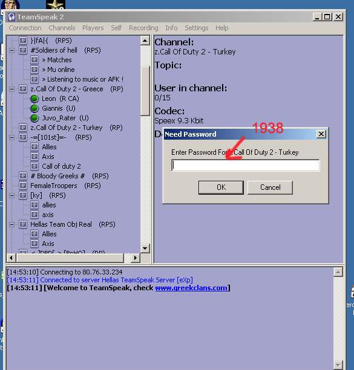Image resolution: width=354 pixels, height=370 pixels.
Task: Select the # Bloody Greeks # channel name
Action: click(57, 176)
